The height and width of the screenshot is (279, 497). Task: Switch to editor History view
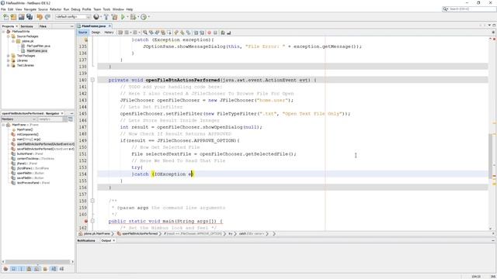tap(109, 33)
